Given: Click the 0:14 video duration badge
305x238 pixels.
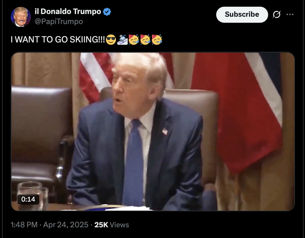Looking at the screenshot, I should (x=28, y=200).
